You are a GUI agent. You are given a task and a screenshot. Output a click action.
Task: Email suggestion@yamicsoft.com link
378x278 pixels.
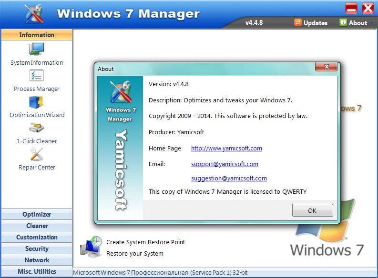coord(229,179)
